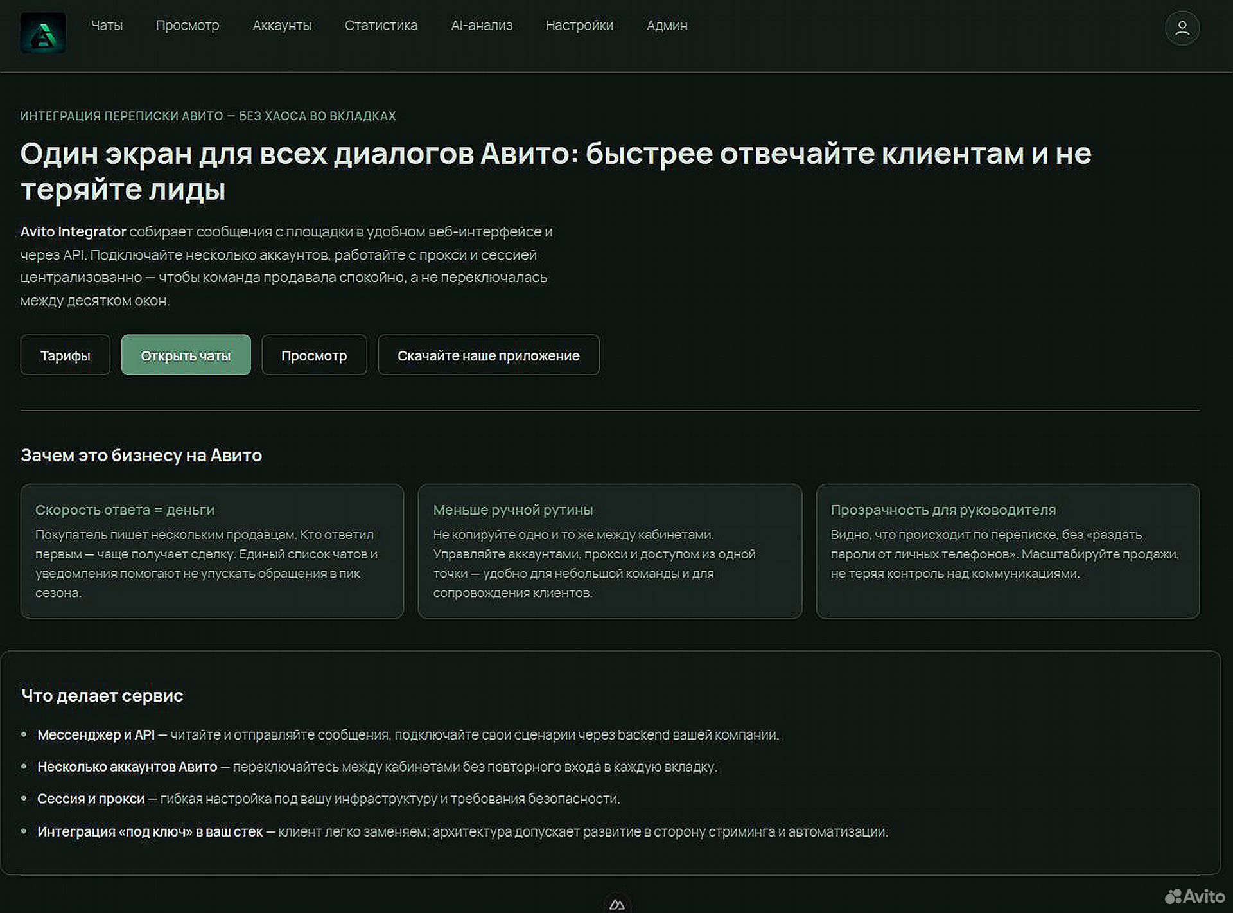Click the Тарифы button
The width and height of the screenshot is (1233, 913).
tap(66, 355)
